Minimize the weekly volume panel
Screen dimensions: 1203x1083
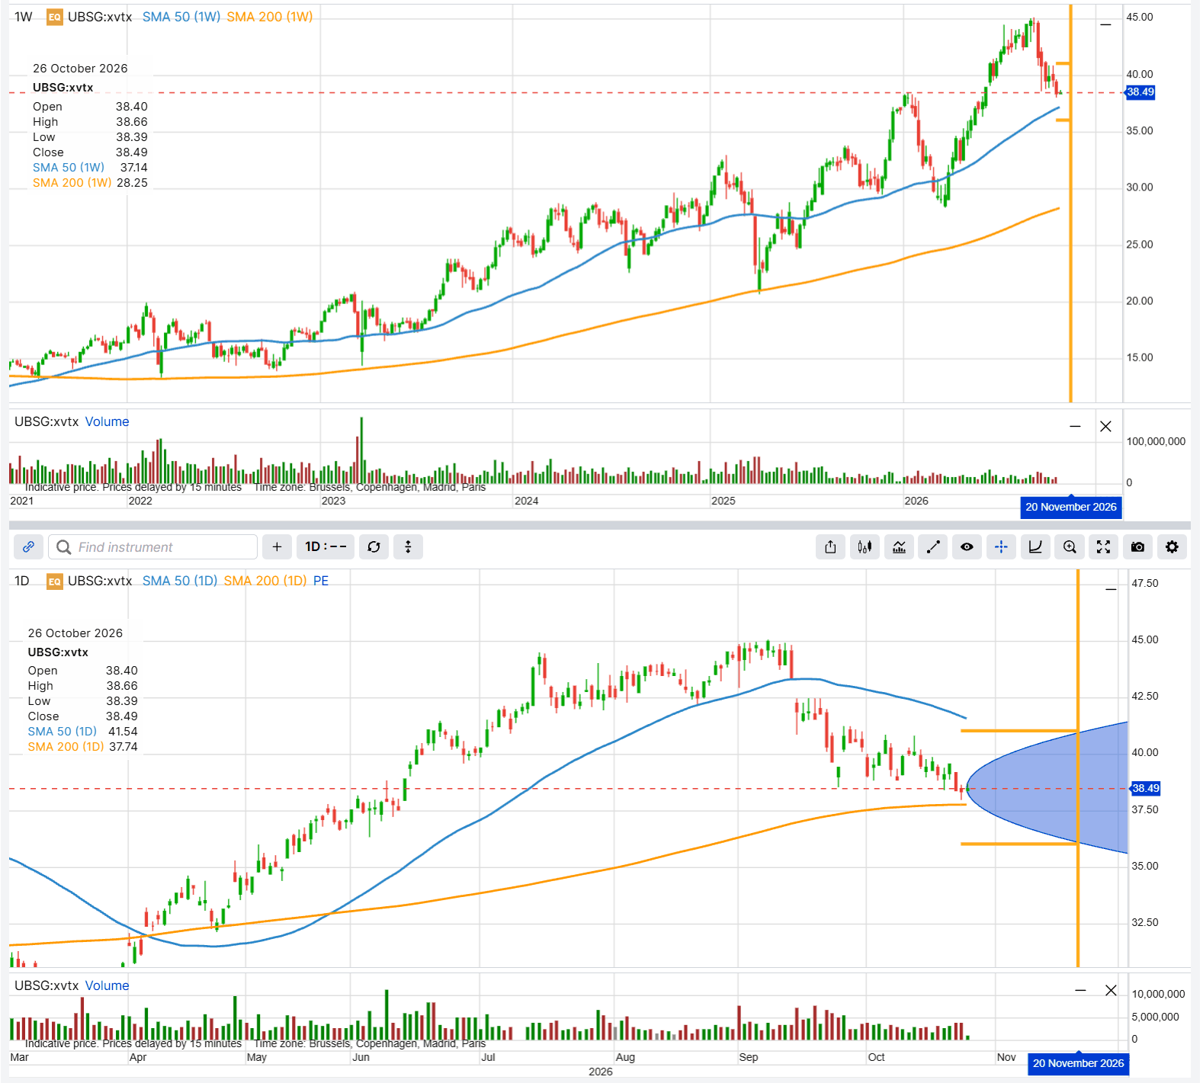(1075, 427)
